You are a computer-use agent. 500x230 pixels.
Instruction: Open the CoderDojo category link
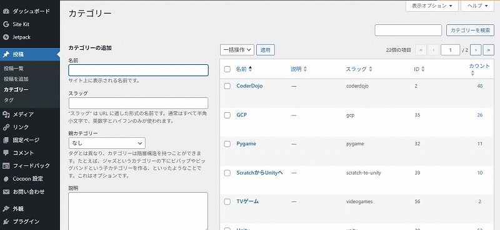(249, 86)
